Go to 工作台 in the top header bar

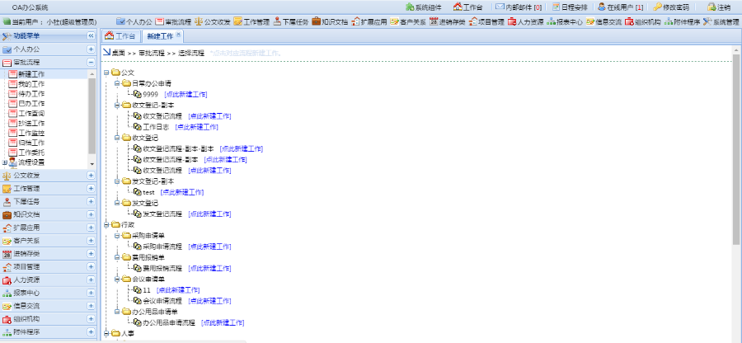click(468, 7)
